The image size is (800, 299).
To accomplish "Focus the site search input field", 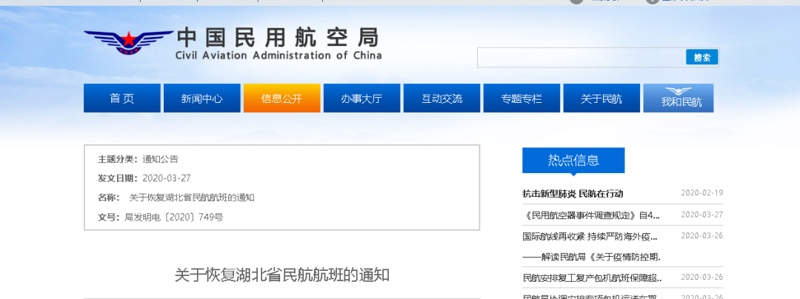I will click(x=581, y=58).
